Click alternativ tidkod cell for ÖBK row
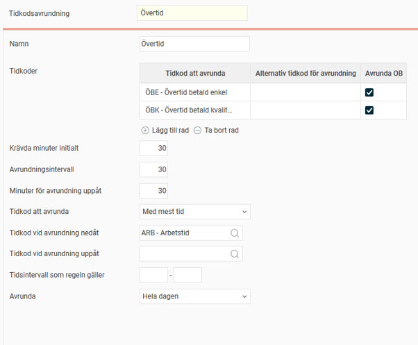The height and width of the screenshot is (345, 418). 306,110
